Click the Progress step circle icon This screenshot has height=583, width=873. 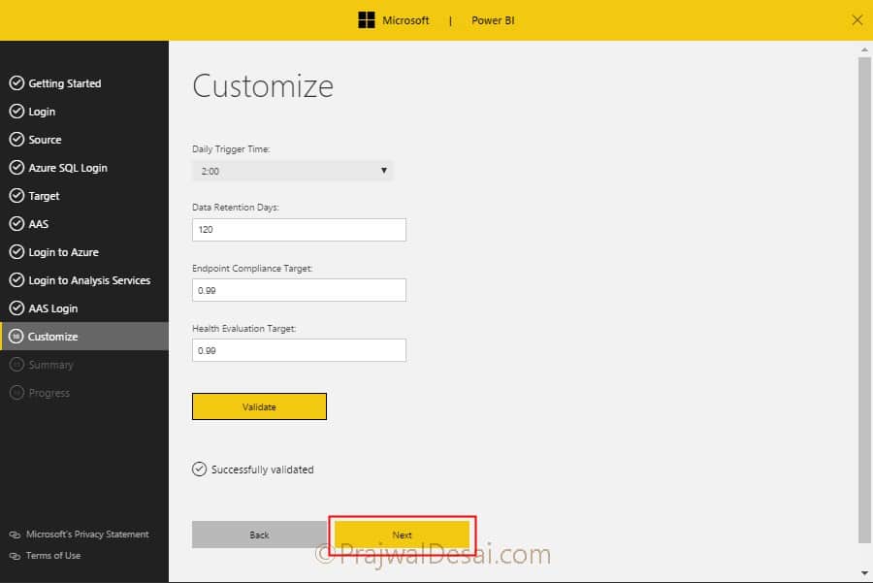[x=16, y=393]
